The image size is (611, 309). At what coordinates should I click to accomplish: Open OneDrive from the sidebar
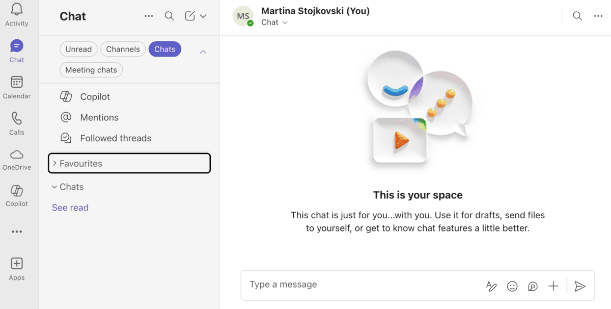[x=17, y=158]
